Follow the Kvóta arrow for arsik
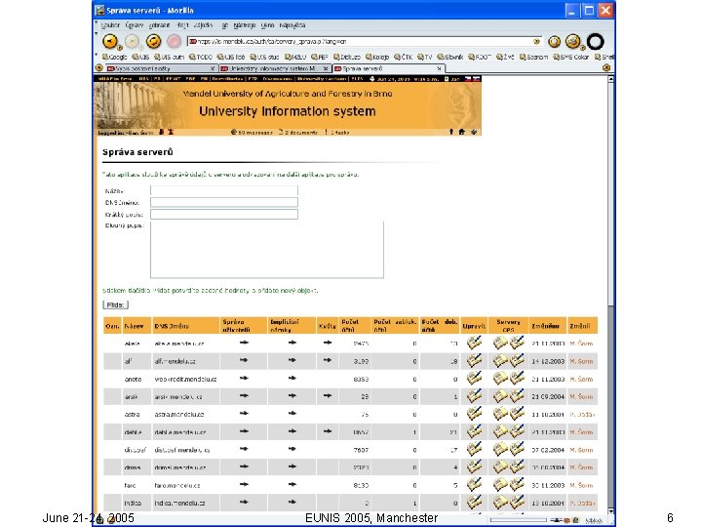Viewport: 702px width, 527px height. (x=328, y=395)
